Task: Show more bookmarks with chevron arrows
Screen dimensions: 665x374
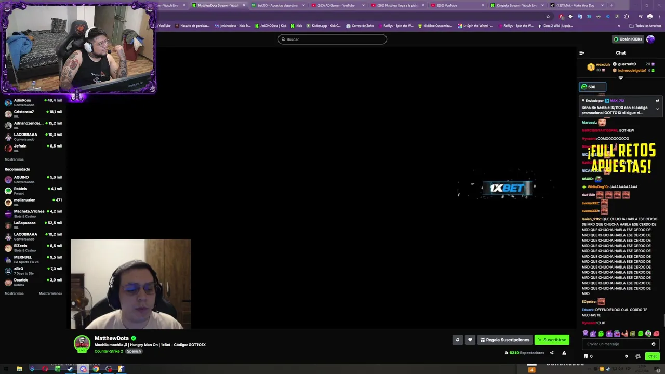Action: point(618,26)
